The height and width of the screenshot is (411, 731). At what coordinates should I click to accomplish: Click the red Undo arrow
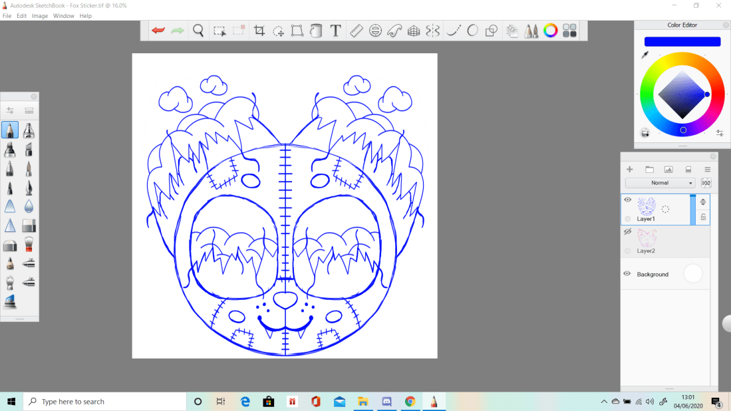point(158,31)
